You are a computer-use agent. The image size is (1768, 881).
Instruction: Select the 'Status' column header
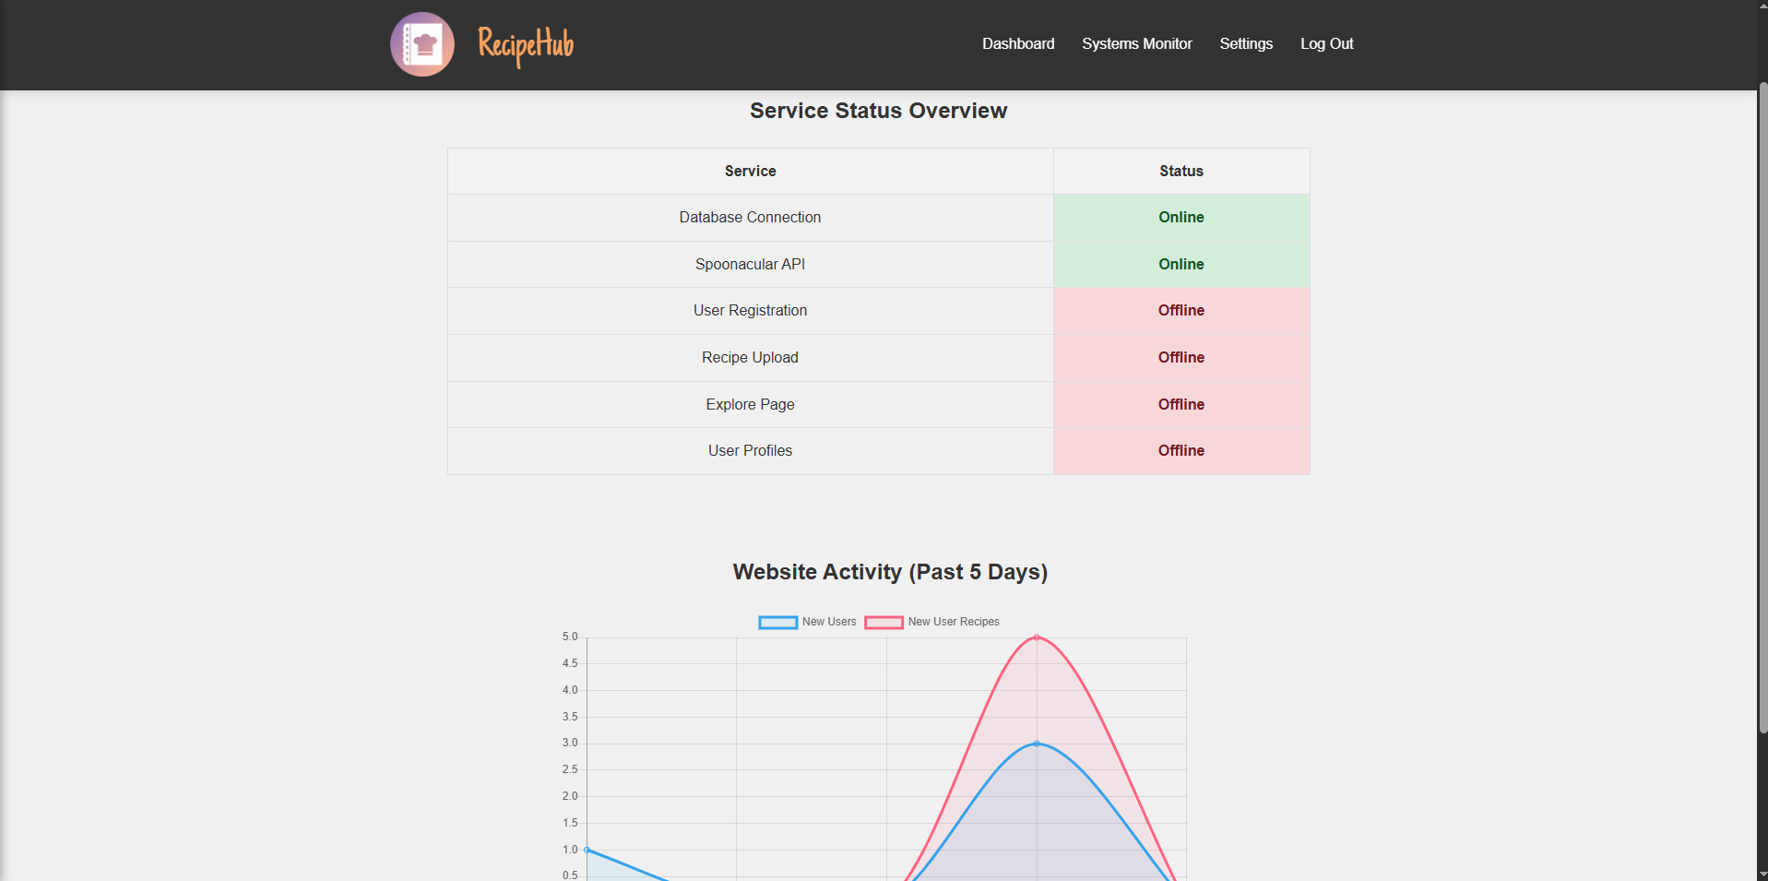(x=1181, y=172)
